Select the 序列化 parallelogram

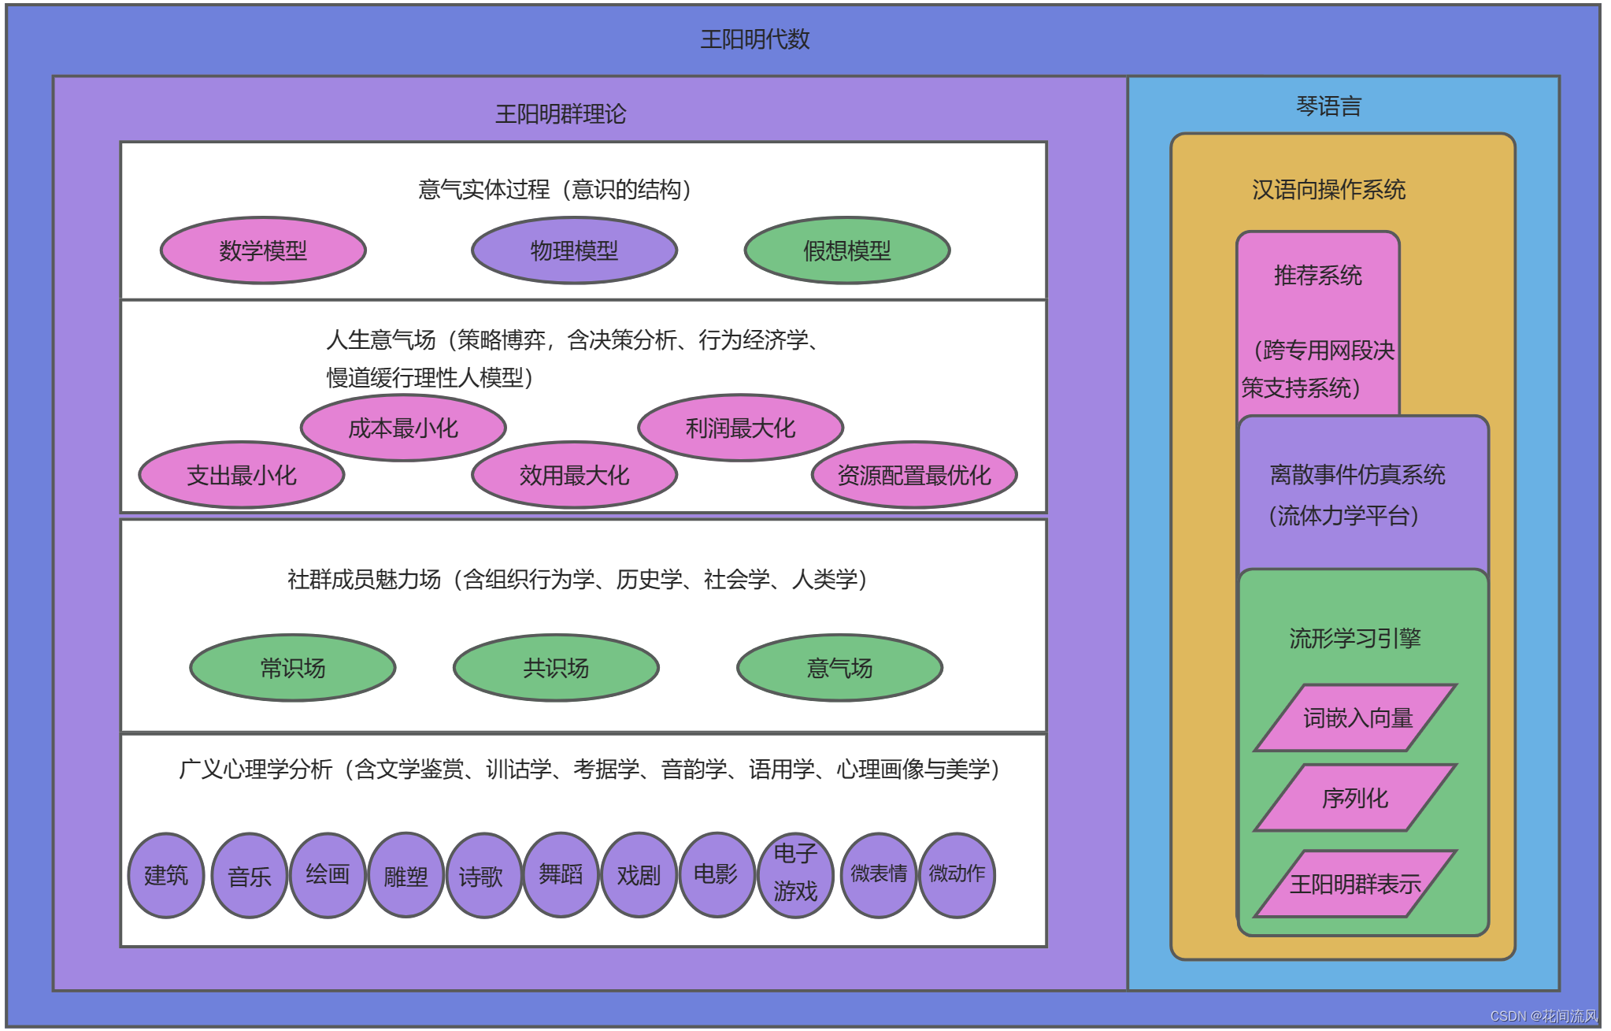point(1355,798)
